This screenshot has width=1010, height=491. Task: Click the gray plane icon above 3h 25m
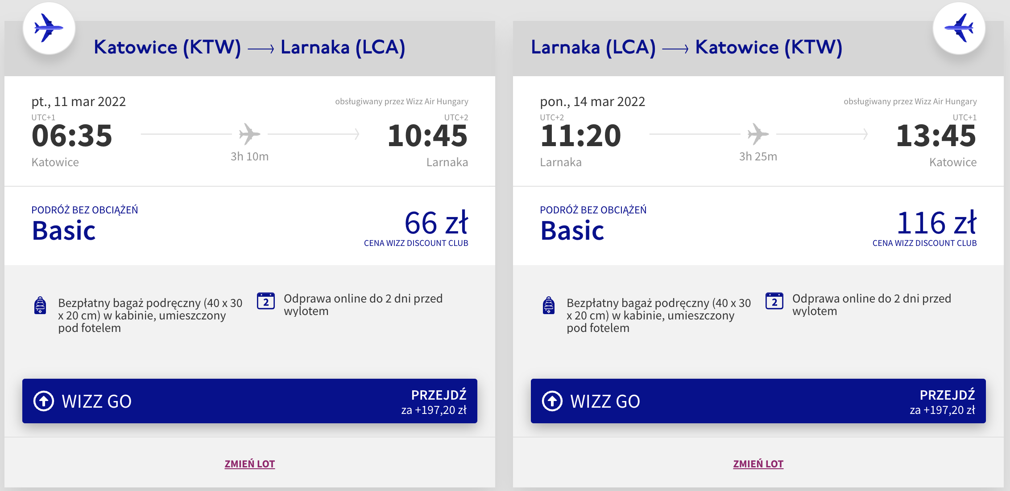pyautogui.click(x=758, y=134)
